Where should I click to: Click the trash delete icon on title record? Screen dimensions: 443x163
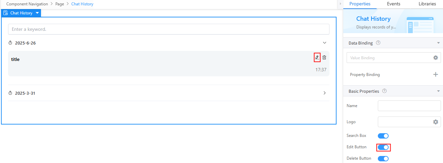(324, 58)
